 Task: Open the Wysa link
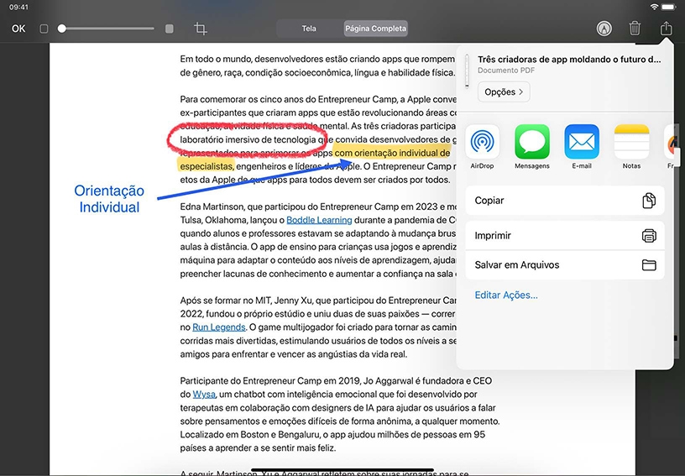click(204, 395)
